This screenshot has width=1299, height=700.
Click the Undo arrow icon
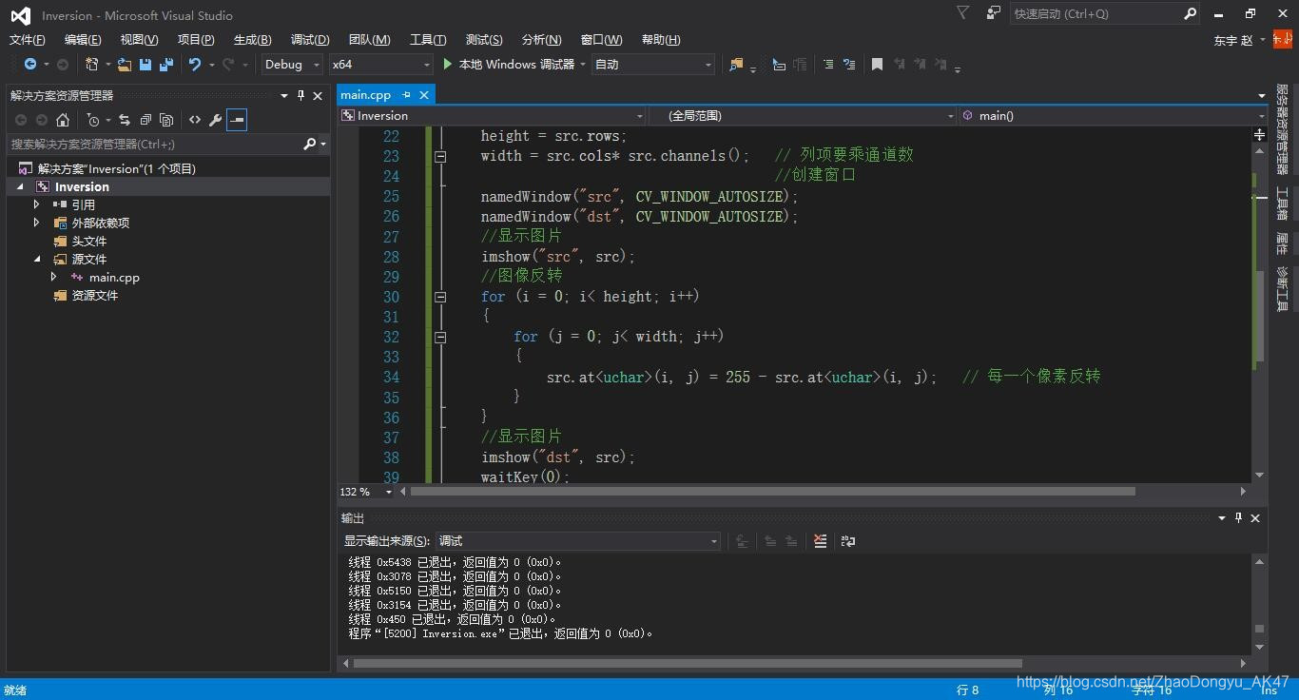[x=195, y=65]
